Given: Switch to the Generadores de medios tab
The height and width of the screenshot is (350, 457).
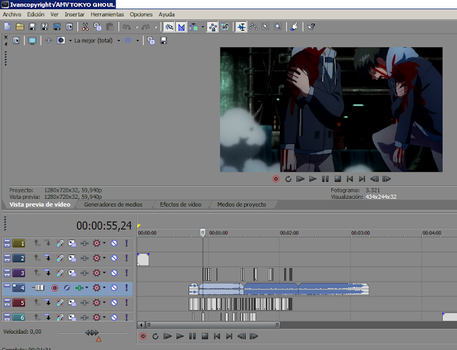Looking at the screenshot, I should point(113,205).
